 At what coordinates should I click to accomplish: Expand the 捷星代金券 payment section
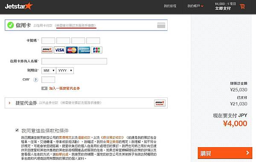(x=86, y=103)
